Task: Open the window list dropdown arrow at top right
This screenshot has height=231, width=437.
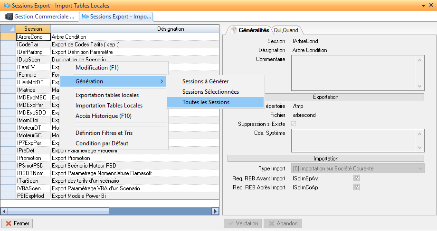Action: (423, 5)
